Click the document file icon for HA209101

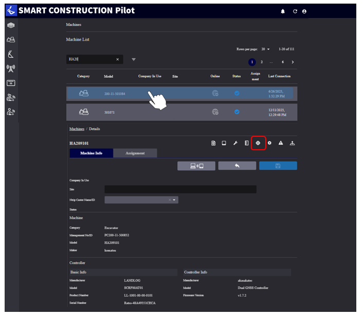[213, 143]
